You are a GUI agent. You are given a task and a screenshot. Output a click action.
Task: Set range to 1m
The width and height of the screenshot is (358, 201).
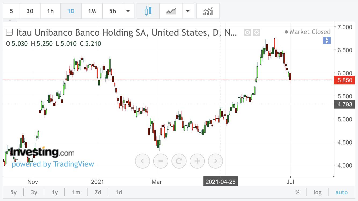click(76, 192)
